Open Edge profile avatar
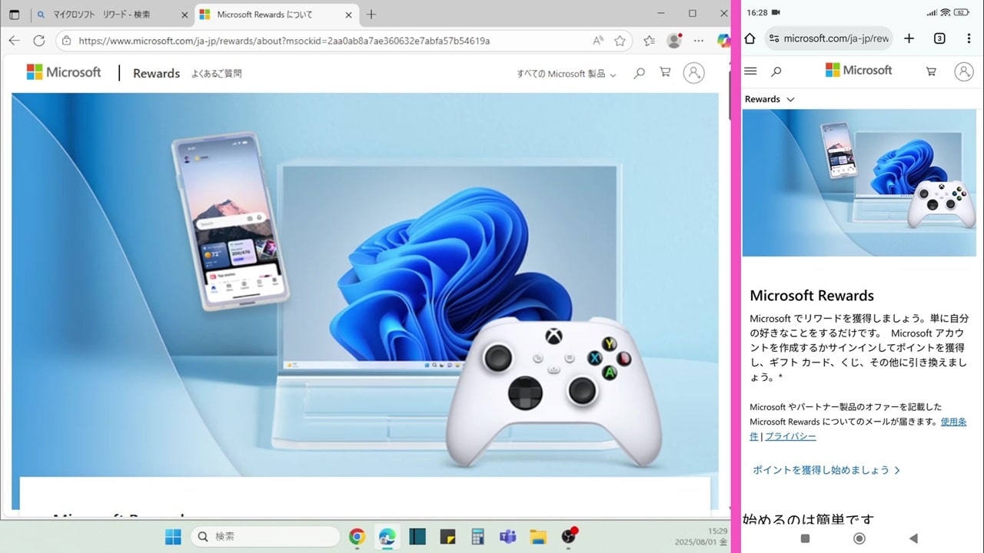This screenshot has height=553, width=984. coord(674,41)
